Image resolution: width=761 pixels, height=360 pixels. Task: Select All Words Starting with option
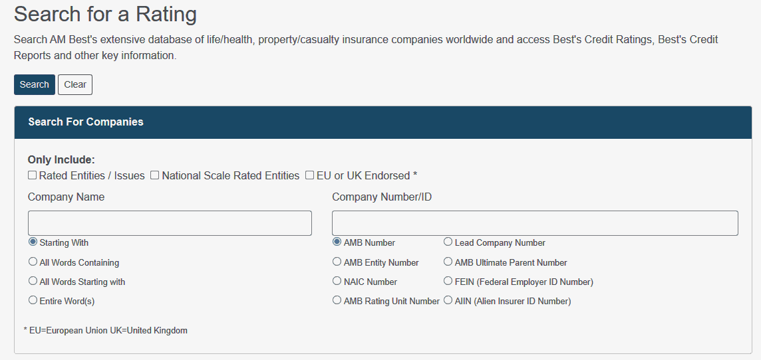(x=33, y=282)
